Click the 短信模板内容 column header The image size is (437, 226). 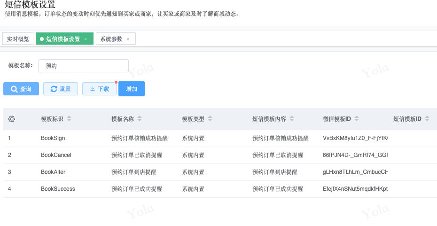(269, 119)
